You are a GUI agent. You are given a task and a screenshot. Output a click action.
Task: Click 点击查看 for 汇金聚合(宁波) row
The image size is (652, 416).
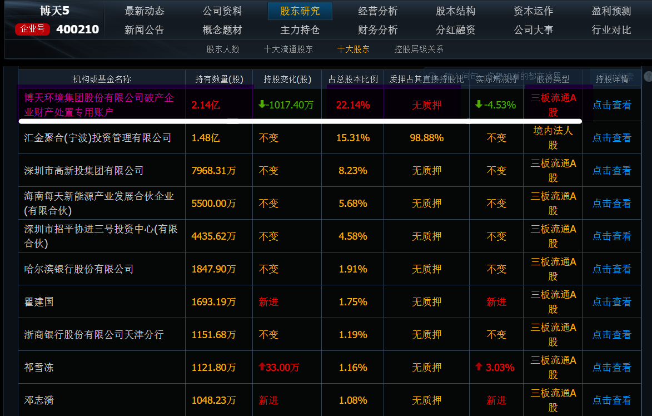point(611,138)
